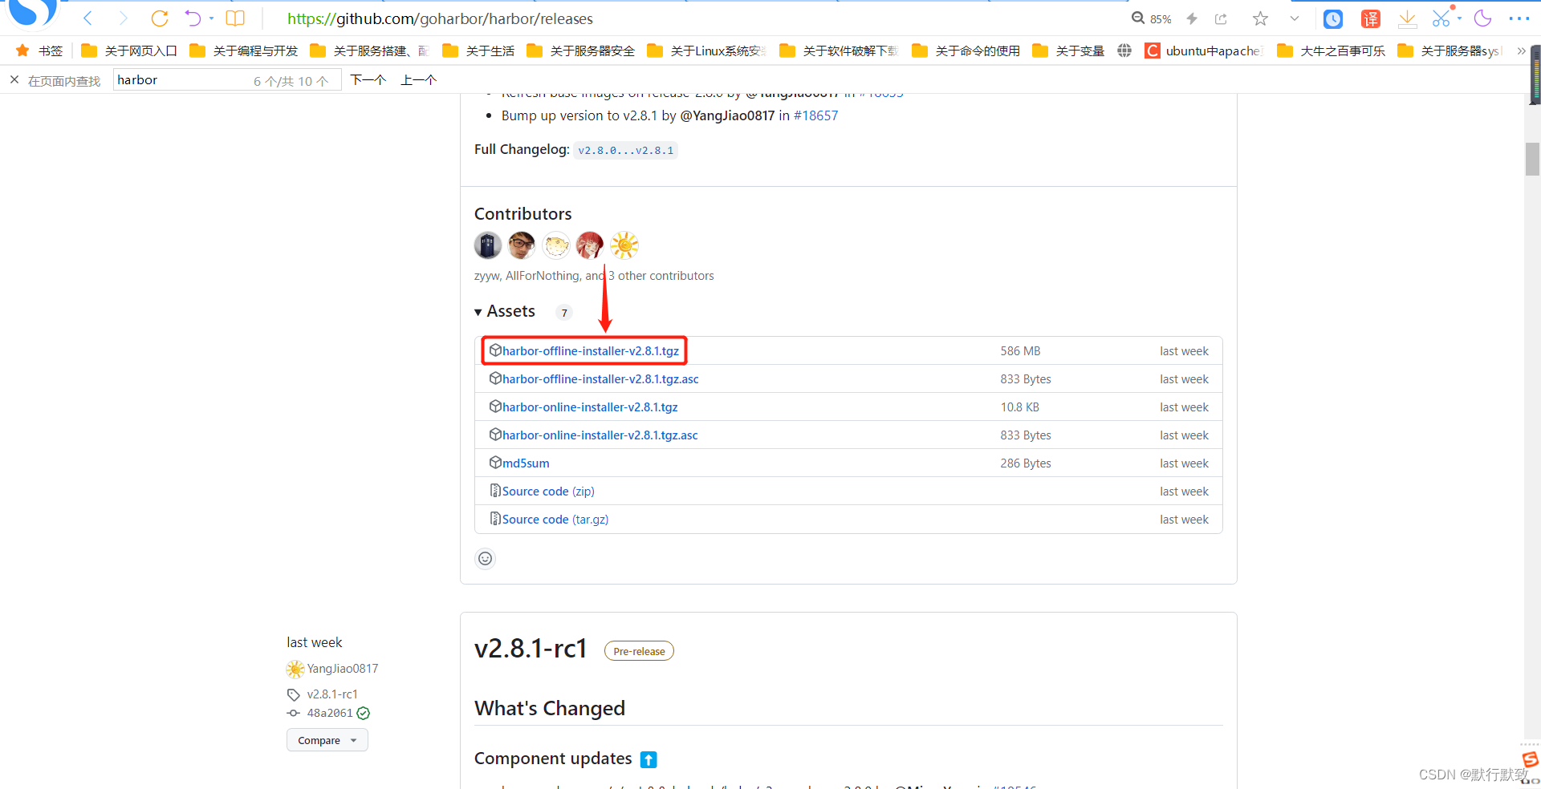Viewport: 1541px width, 789px height.
Task: Reload the page with the refresh icon
Action: 159,18
